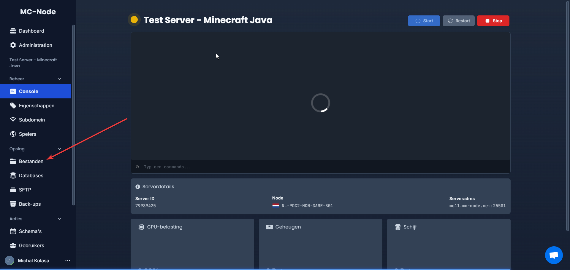The height and width of the screenshot is (270, 570).
Task: Click the command prompt chevrons icon
Action: tap(137, 167)
